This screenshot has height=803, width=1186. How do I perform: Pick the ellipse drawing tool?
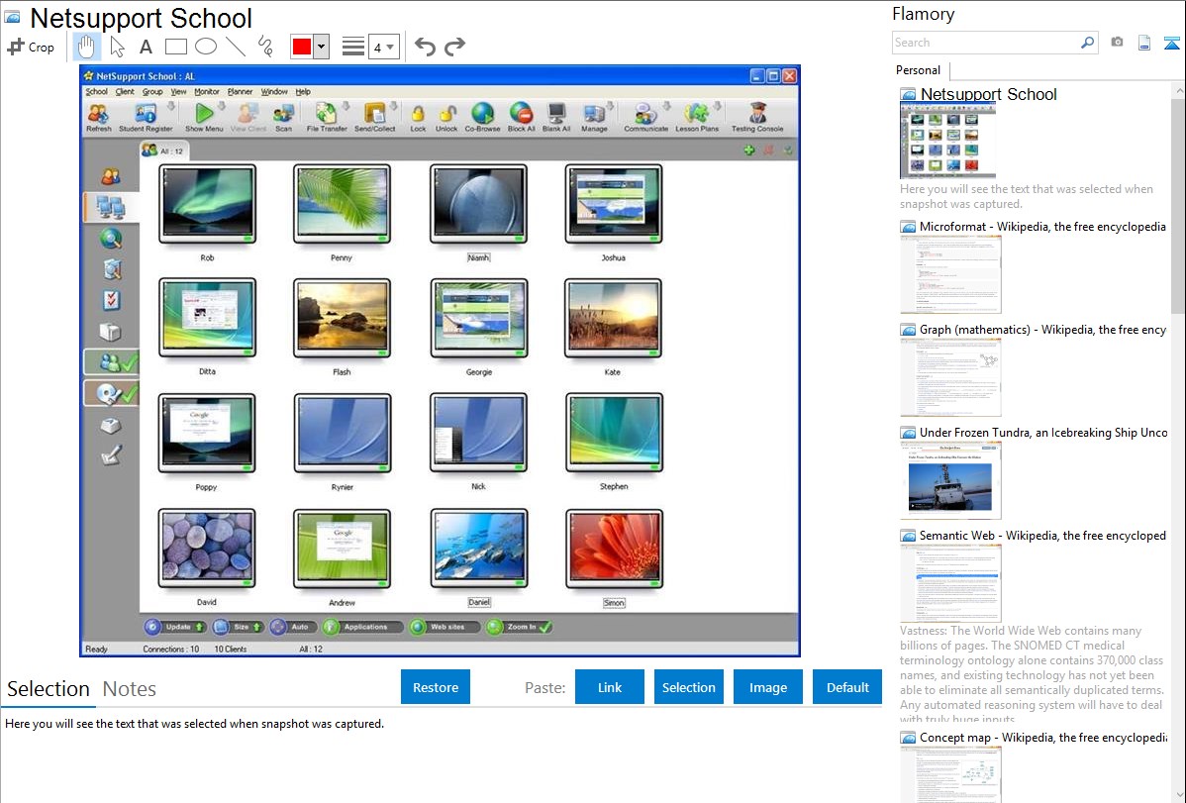(x=206, y=47)
